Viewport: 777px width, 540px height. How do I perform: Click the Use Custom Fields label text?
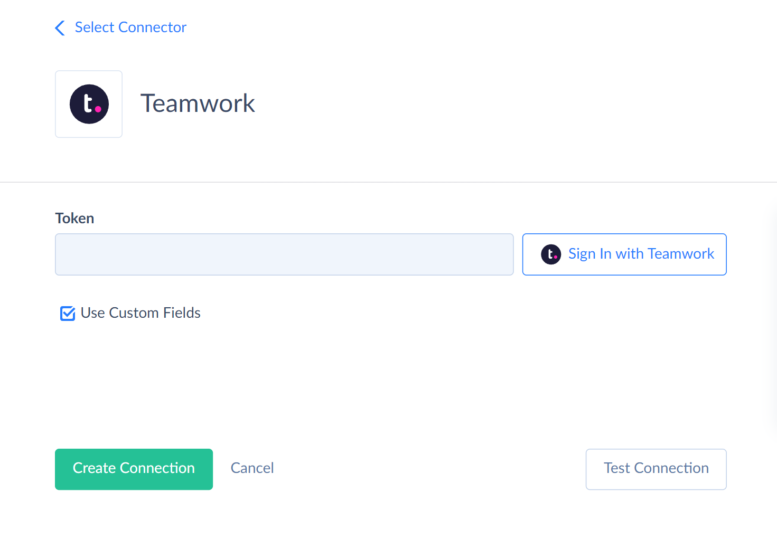(x=141, y=313)
